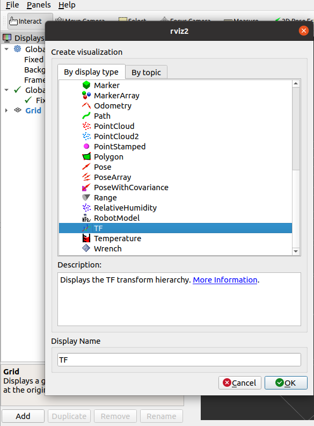Collapse the Global Options tree node
This screenshot has height=426, width=314.
[6, 49]
